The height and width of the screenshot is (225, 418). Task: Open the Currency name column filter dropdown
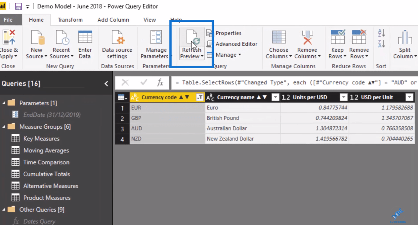point(275,97)
